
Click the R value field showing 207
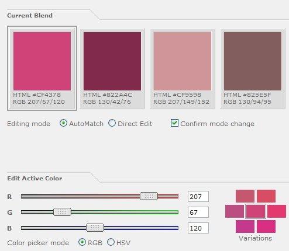click(198, 197)
